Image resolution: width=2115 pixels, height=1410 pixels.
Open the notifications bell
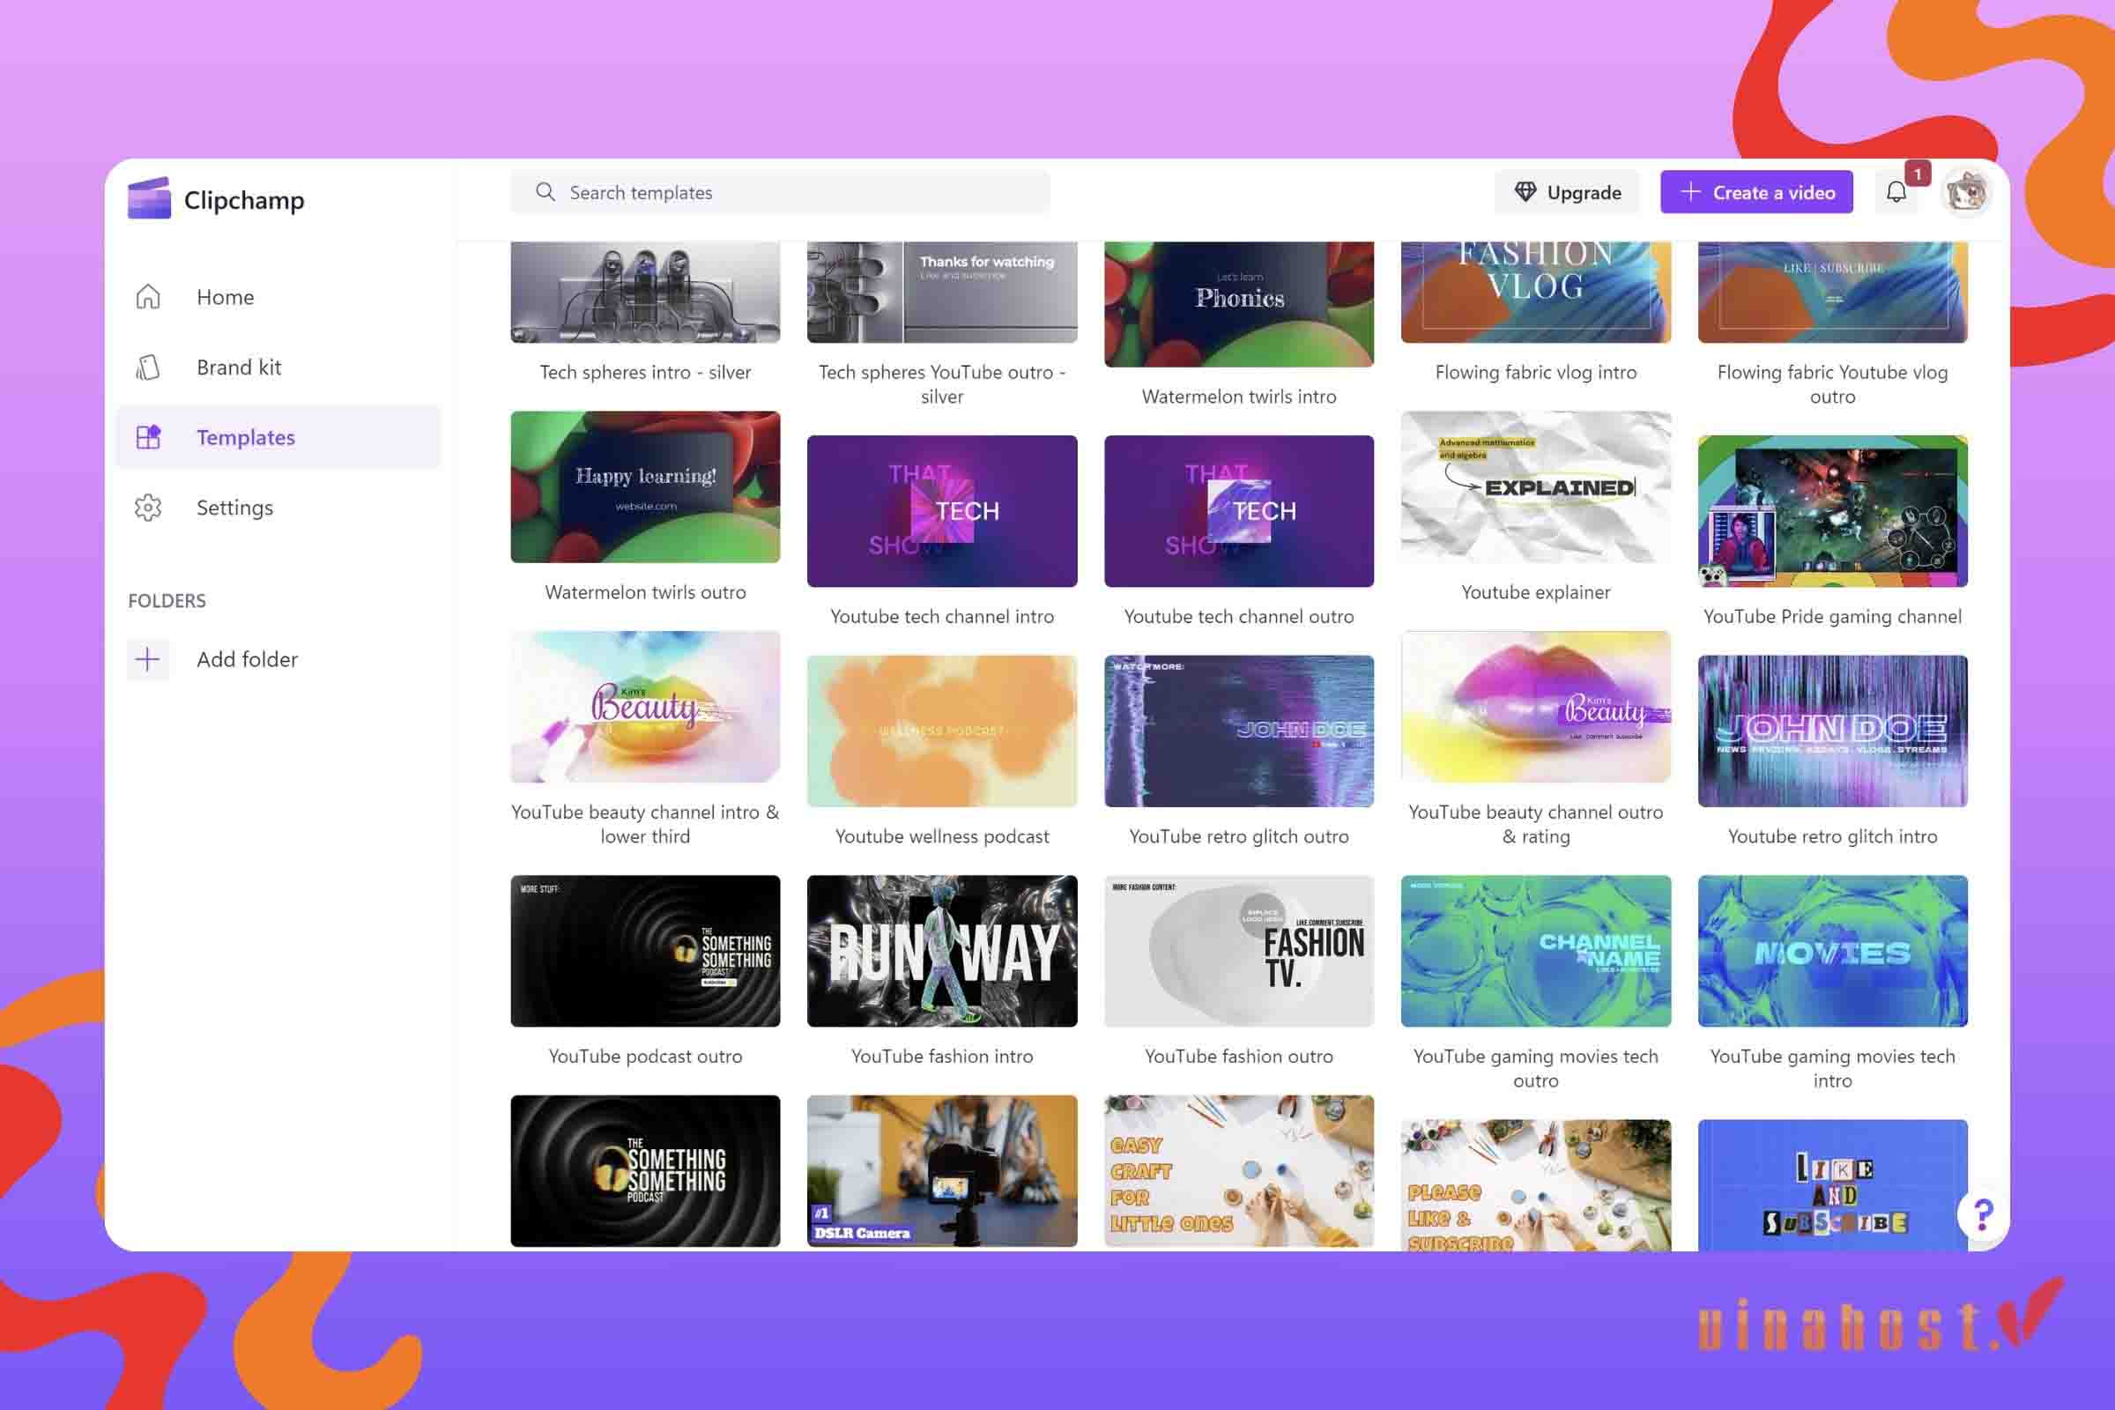click(1896, 192)
